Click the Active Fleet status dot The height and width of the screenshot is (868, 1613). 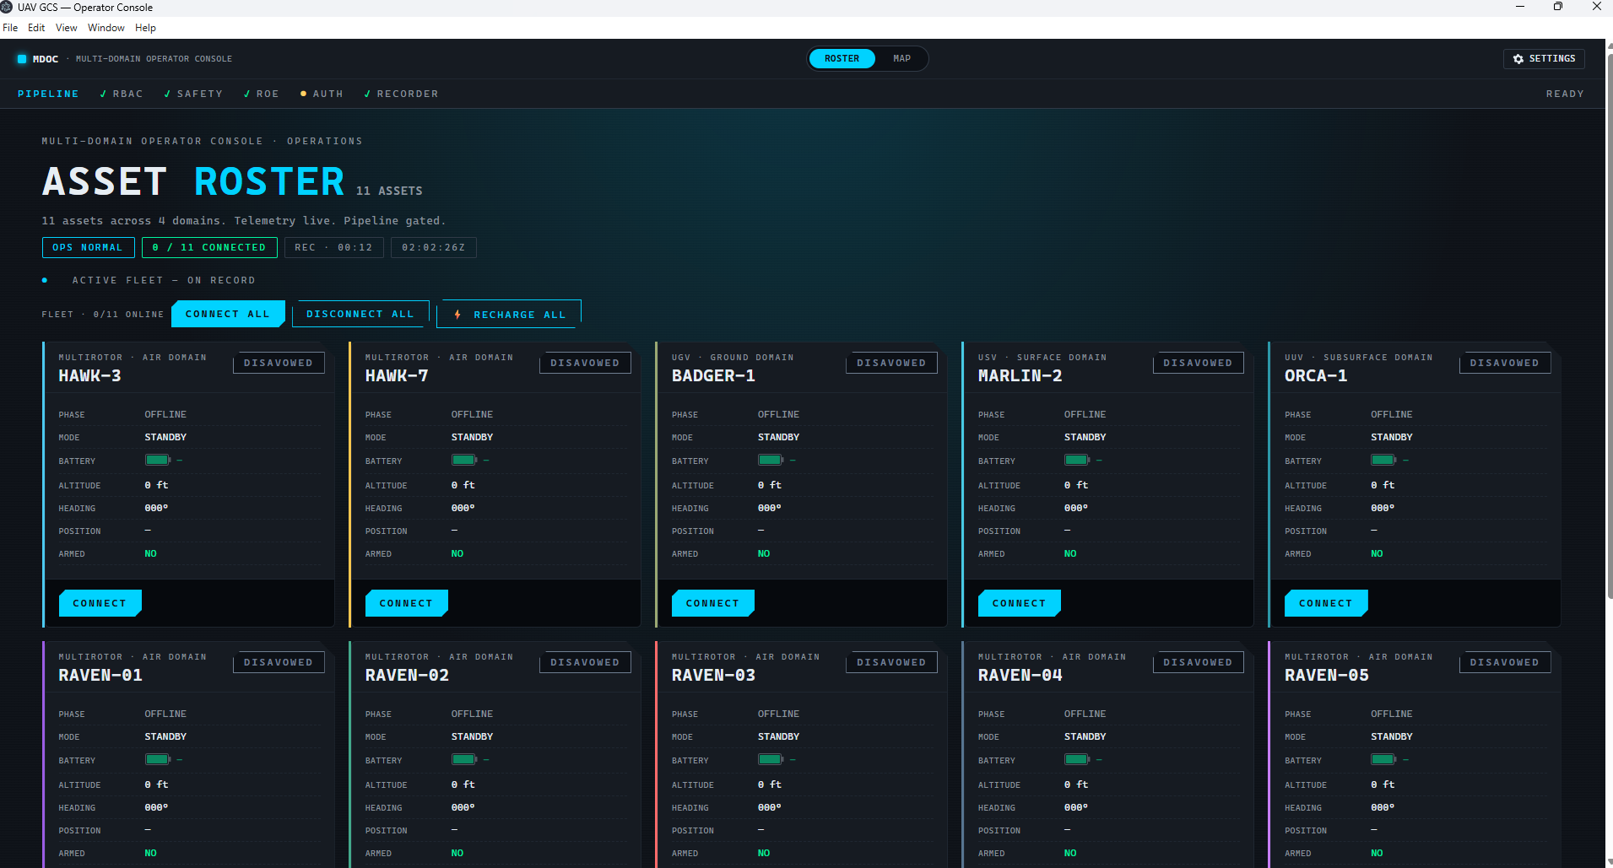point(45,280)
